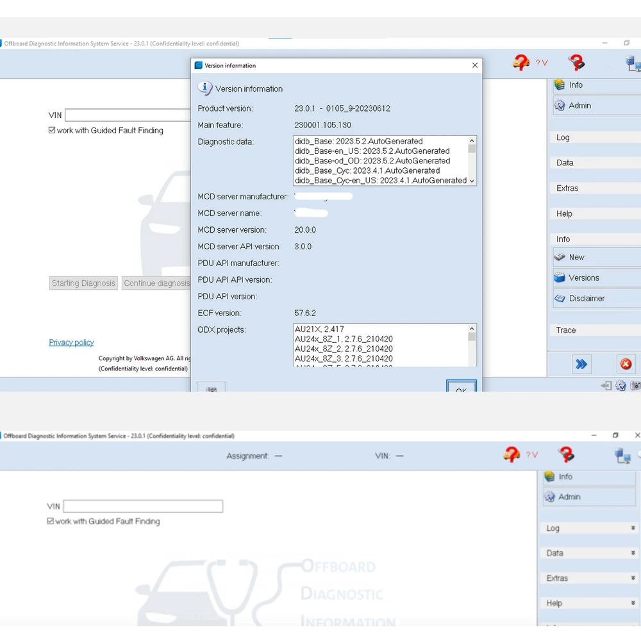
Task: Select New under Info section in upper window
Action: [x=597, y=257]
